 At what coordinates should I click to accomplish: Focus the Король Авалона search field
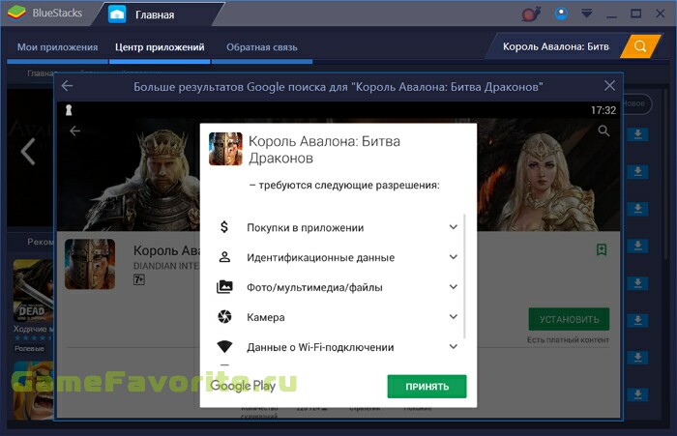[555, 46]
